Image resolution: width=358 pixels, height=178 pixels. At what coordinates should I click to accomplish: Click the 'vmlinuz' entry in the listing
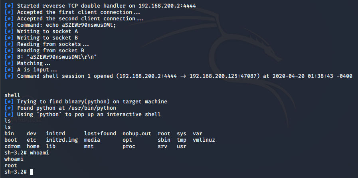(204, 140)
